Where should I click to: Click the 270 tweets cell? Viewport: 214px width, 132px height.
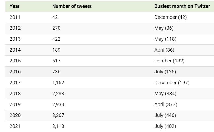56,28
